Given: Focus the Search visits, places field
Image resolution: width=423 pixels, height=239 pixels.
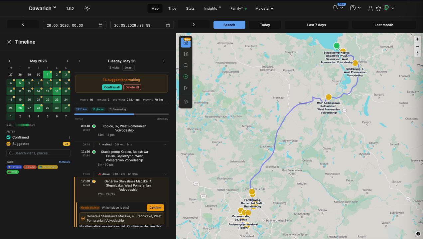Looking at the screenshot, I should (38, 153).
